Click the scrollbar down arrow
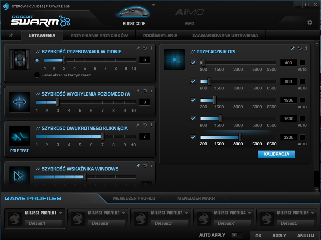The image size is (321, 240). 317,190
